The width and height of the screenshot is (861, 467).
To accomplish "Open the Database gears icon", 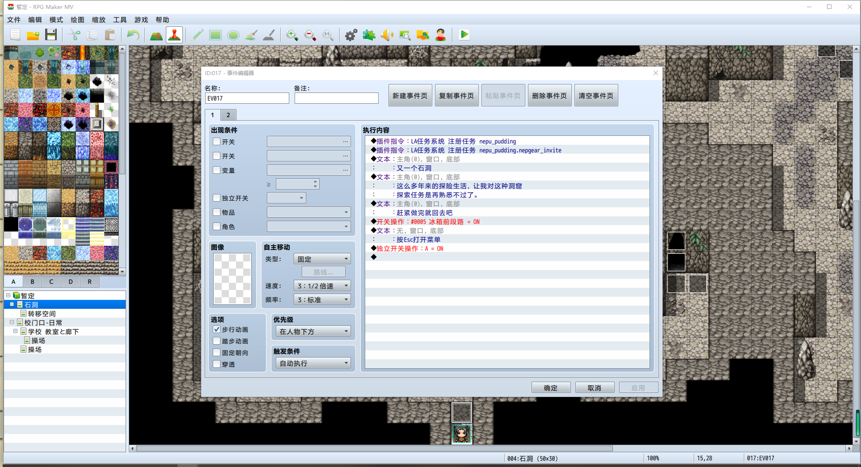I will coord(351,35).
